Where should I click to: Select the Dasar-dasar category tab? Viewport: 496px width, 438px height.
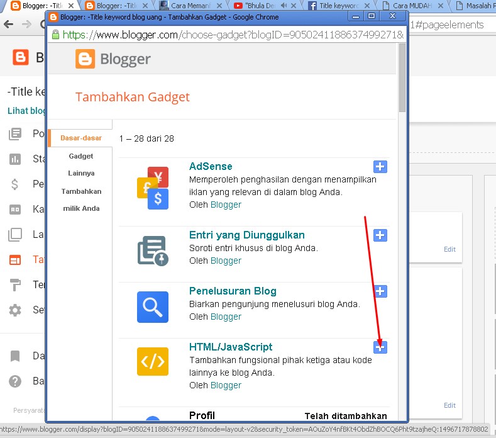[80, 138]
